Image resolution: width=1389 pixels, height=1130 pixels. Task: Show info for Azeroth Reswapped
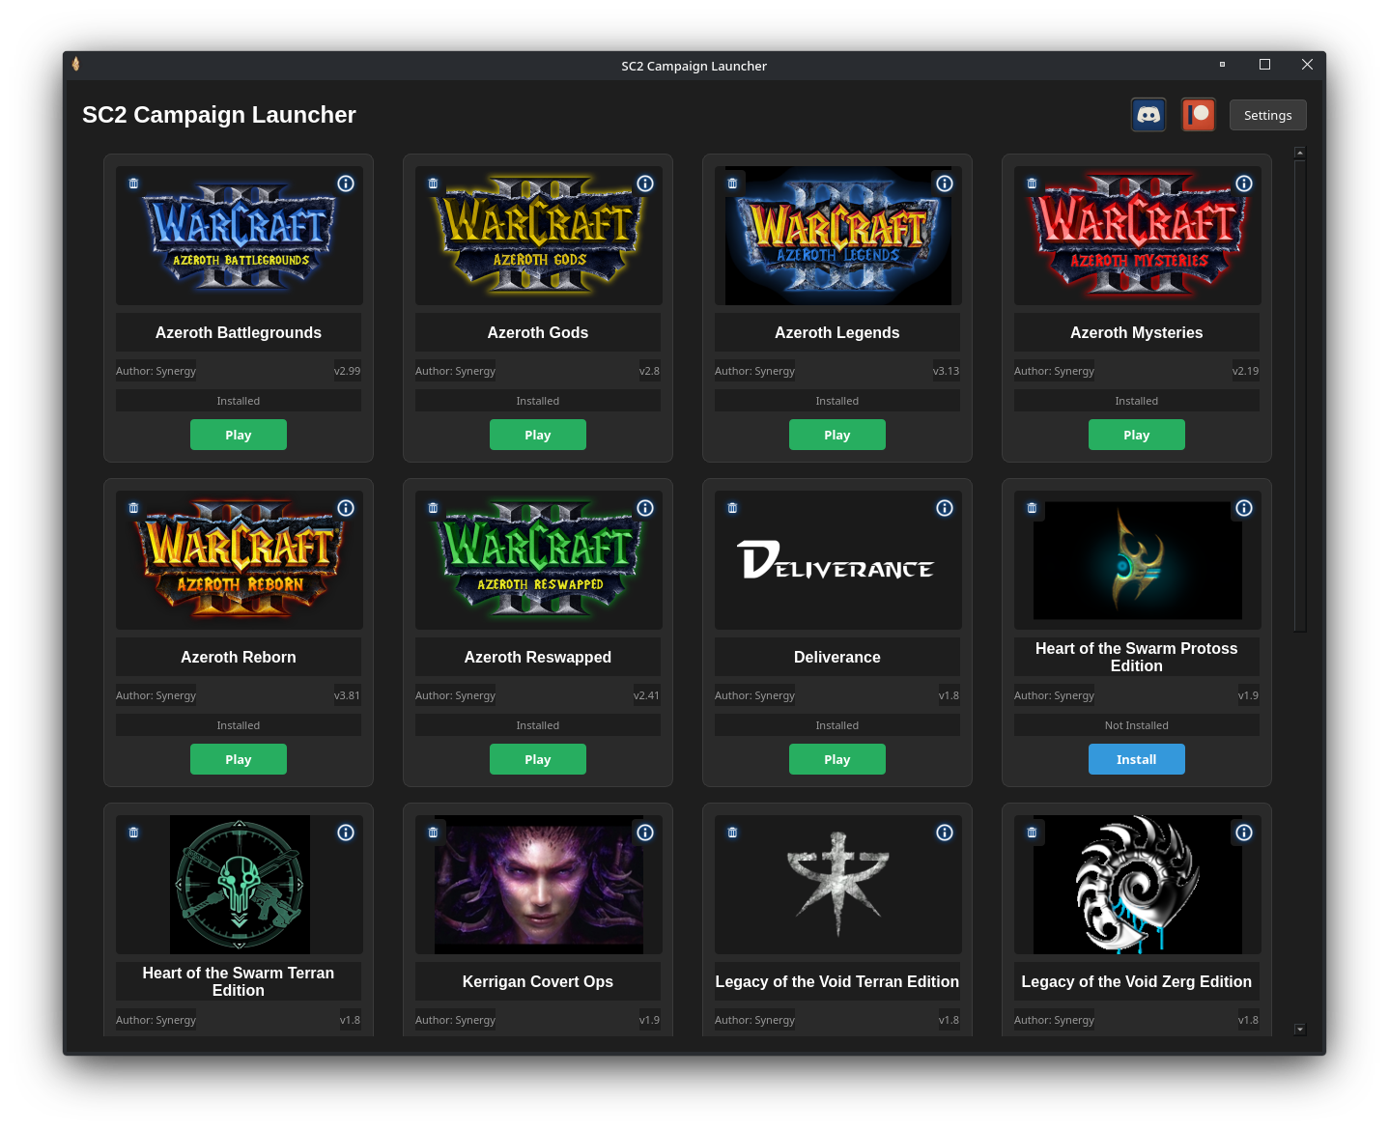tap(645, 508)
